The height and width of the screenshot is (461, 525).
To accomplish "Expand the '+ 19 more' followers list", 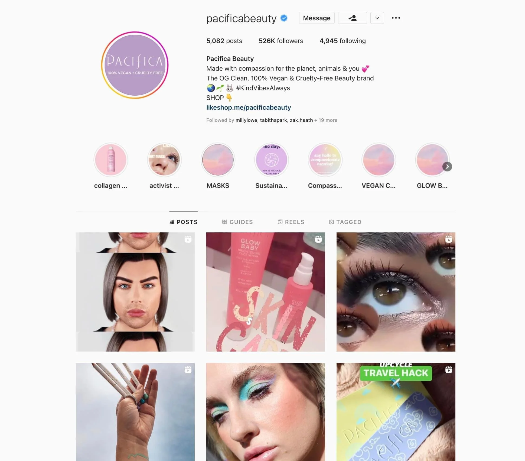I will tap(326, 120).
